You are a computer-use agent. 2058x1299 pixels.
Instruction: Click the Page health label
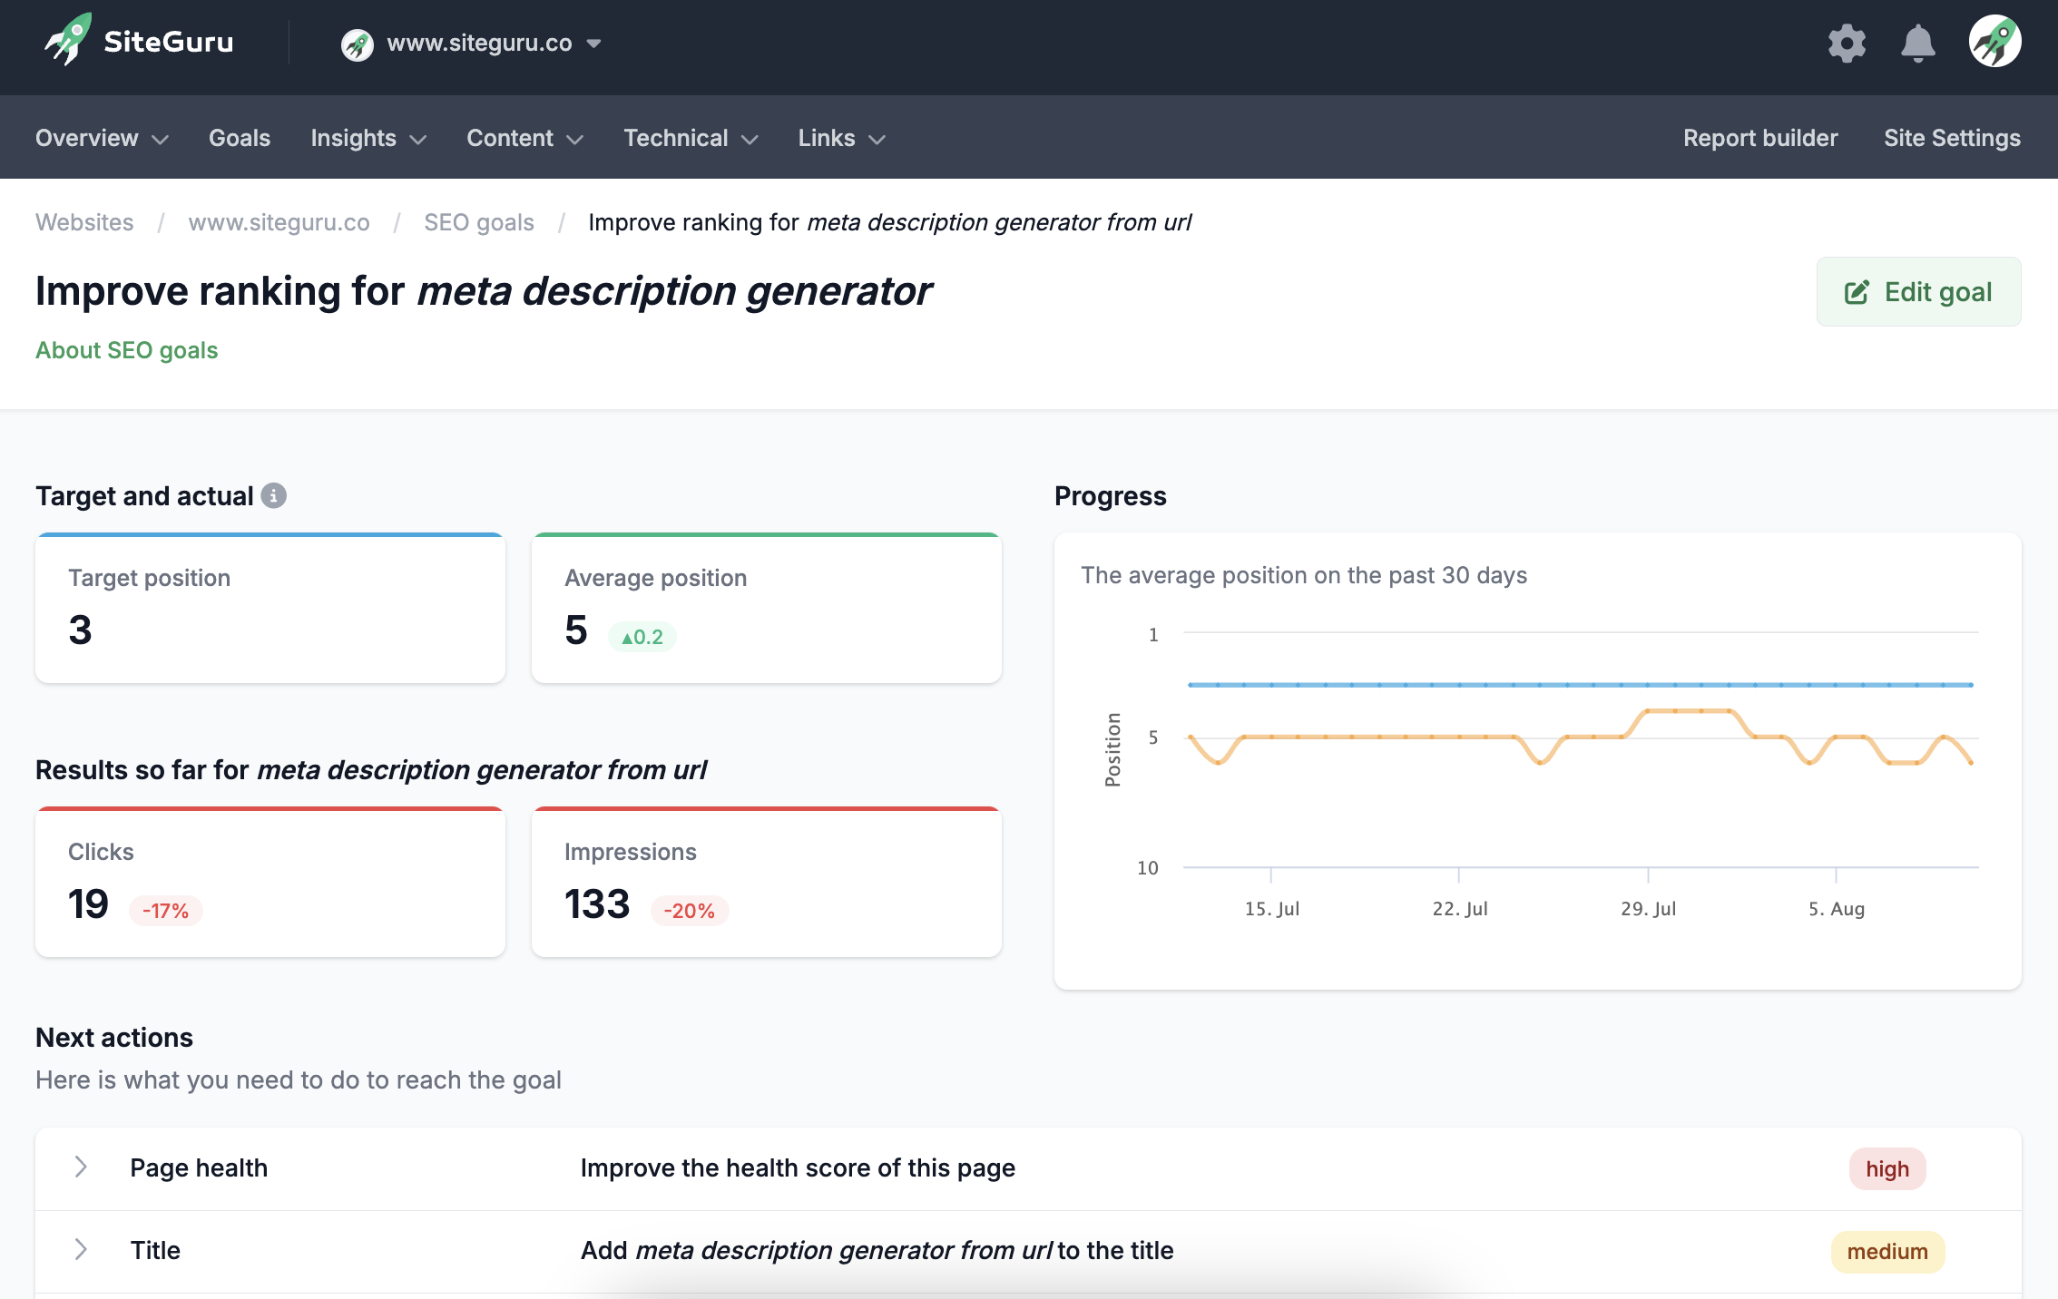tap(199, 1168)
